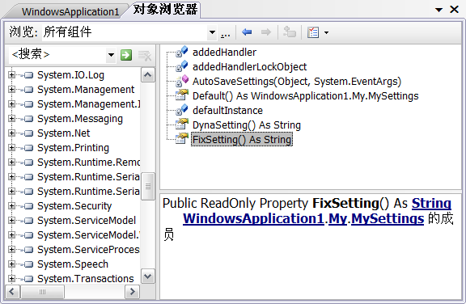Select System.Management.I tree item text
Screen dimensions: 466x304
pos(88,104)
